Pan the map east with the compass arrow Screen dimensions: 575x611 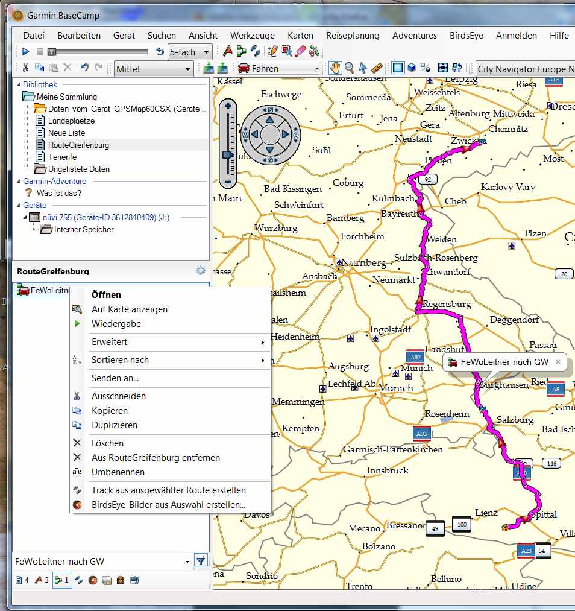[x=285, y=135]
